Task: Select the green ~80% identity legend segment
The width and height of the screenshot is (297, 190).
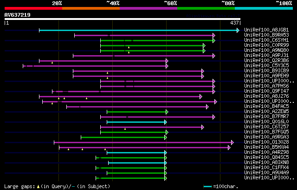Action: click(206, 8)
